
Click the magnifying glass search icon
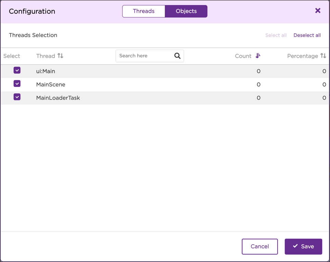point(177,56)
